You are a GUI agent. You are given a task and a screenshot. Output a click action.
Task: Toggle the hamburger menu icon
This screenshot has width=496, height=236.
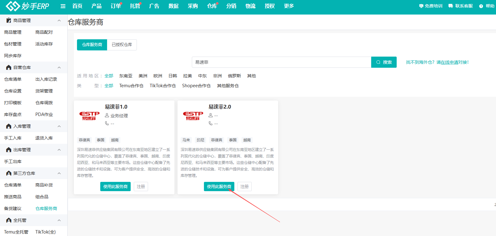(x=63, y=6)
